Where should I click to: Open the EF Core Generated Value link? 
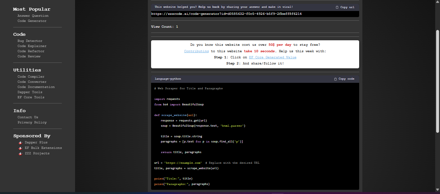(x=273, y=57)
